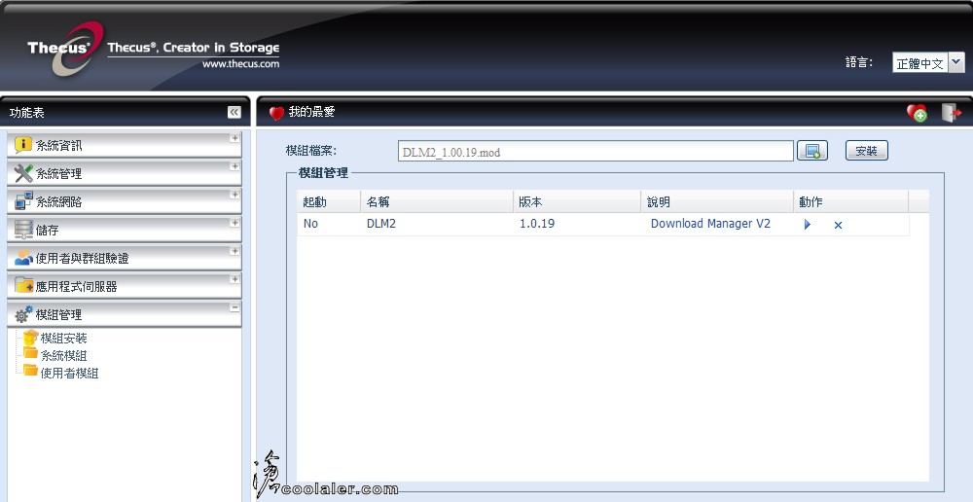Sort by the 說明 column header
This screenshot has width=973, height=502.
[x=717, y=201]
